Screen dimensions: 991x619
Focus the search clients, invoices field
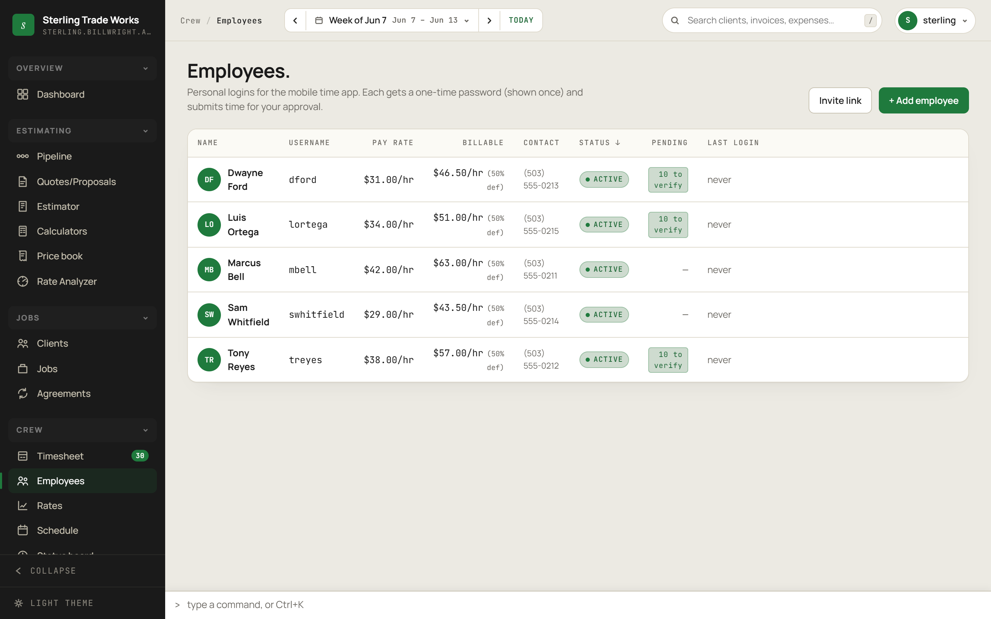click(x=771, y=21)
